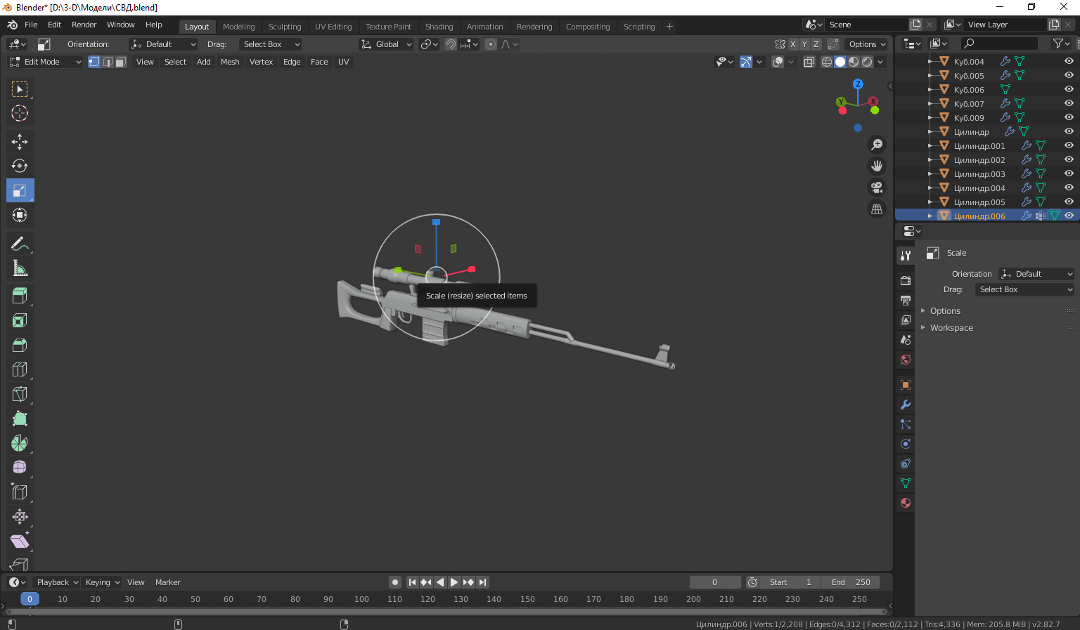Jump to the timeline end frame
Image resolution: width=1080 pixels, height=630 pixels.
click(x=482, y=582)
